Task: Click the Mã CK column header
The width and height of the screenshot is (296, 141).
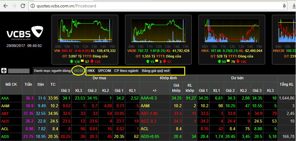Action: point(11,84)
